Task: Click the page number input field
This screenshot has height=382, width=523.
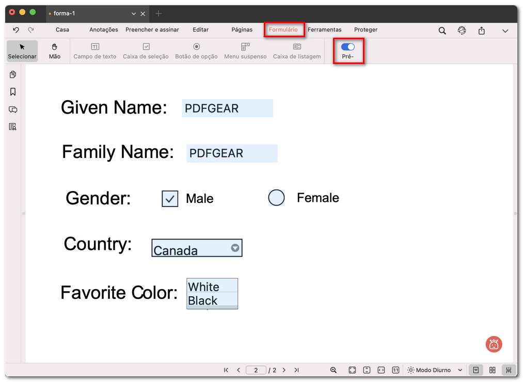Action: 256,370
